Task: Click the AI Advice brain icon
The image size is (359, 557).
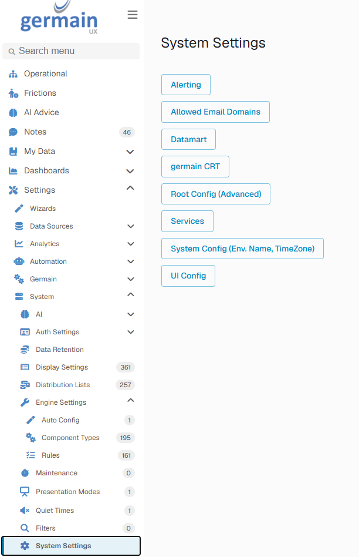Action: (13, 113)
